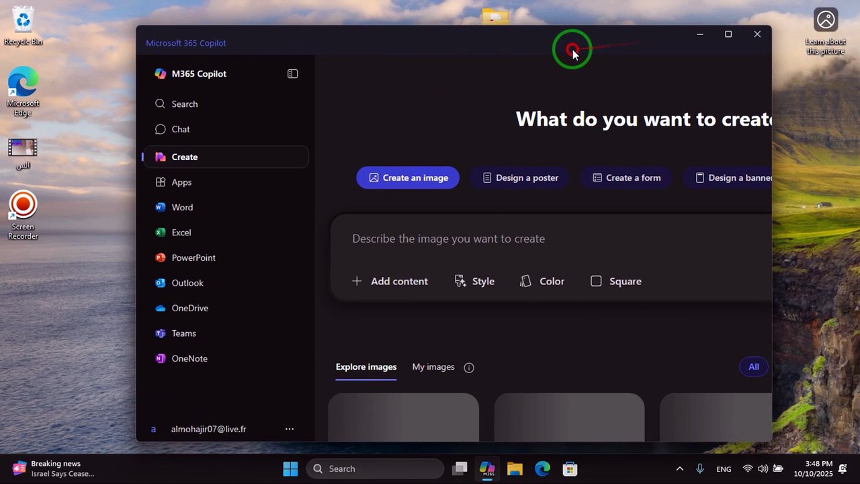Click Learn about this picture icon
Image resolution: width=860 pixels, height=484 pixels.
826,31
